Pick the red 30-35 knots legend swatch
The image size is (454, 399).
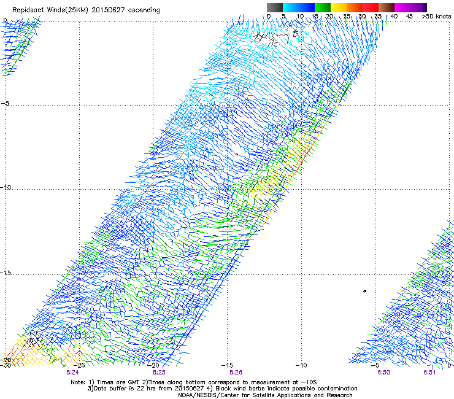click(x=371, y=7)
